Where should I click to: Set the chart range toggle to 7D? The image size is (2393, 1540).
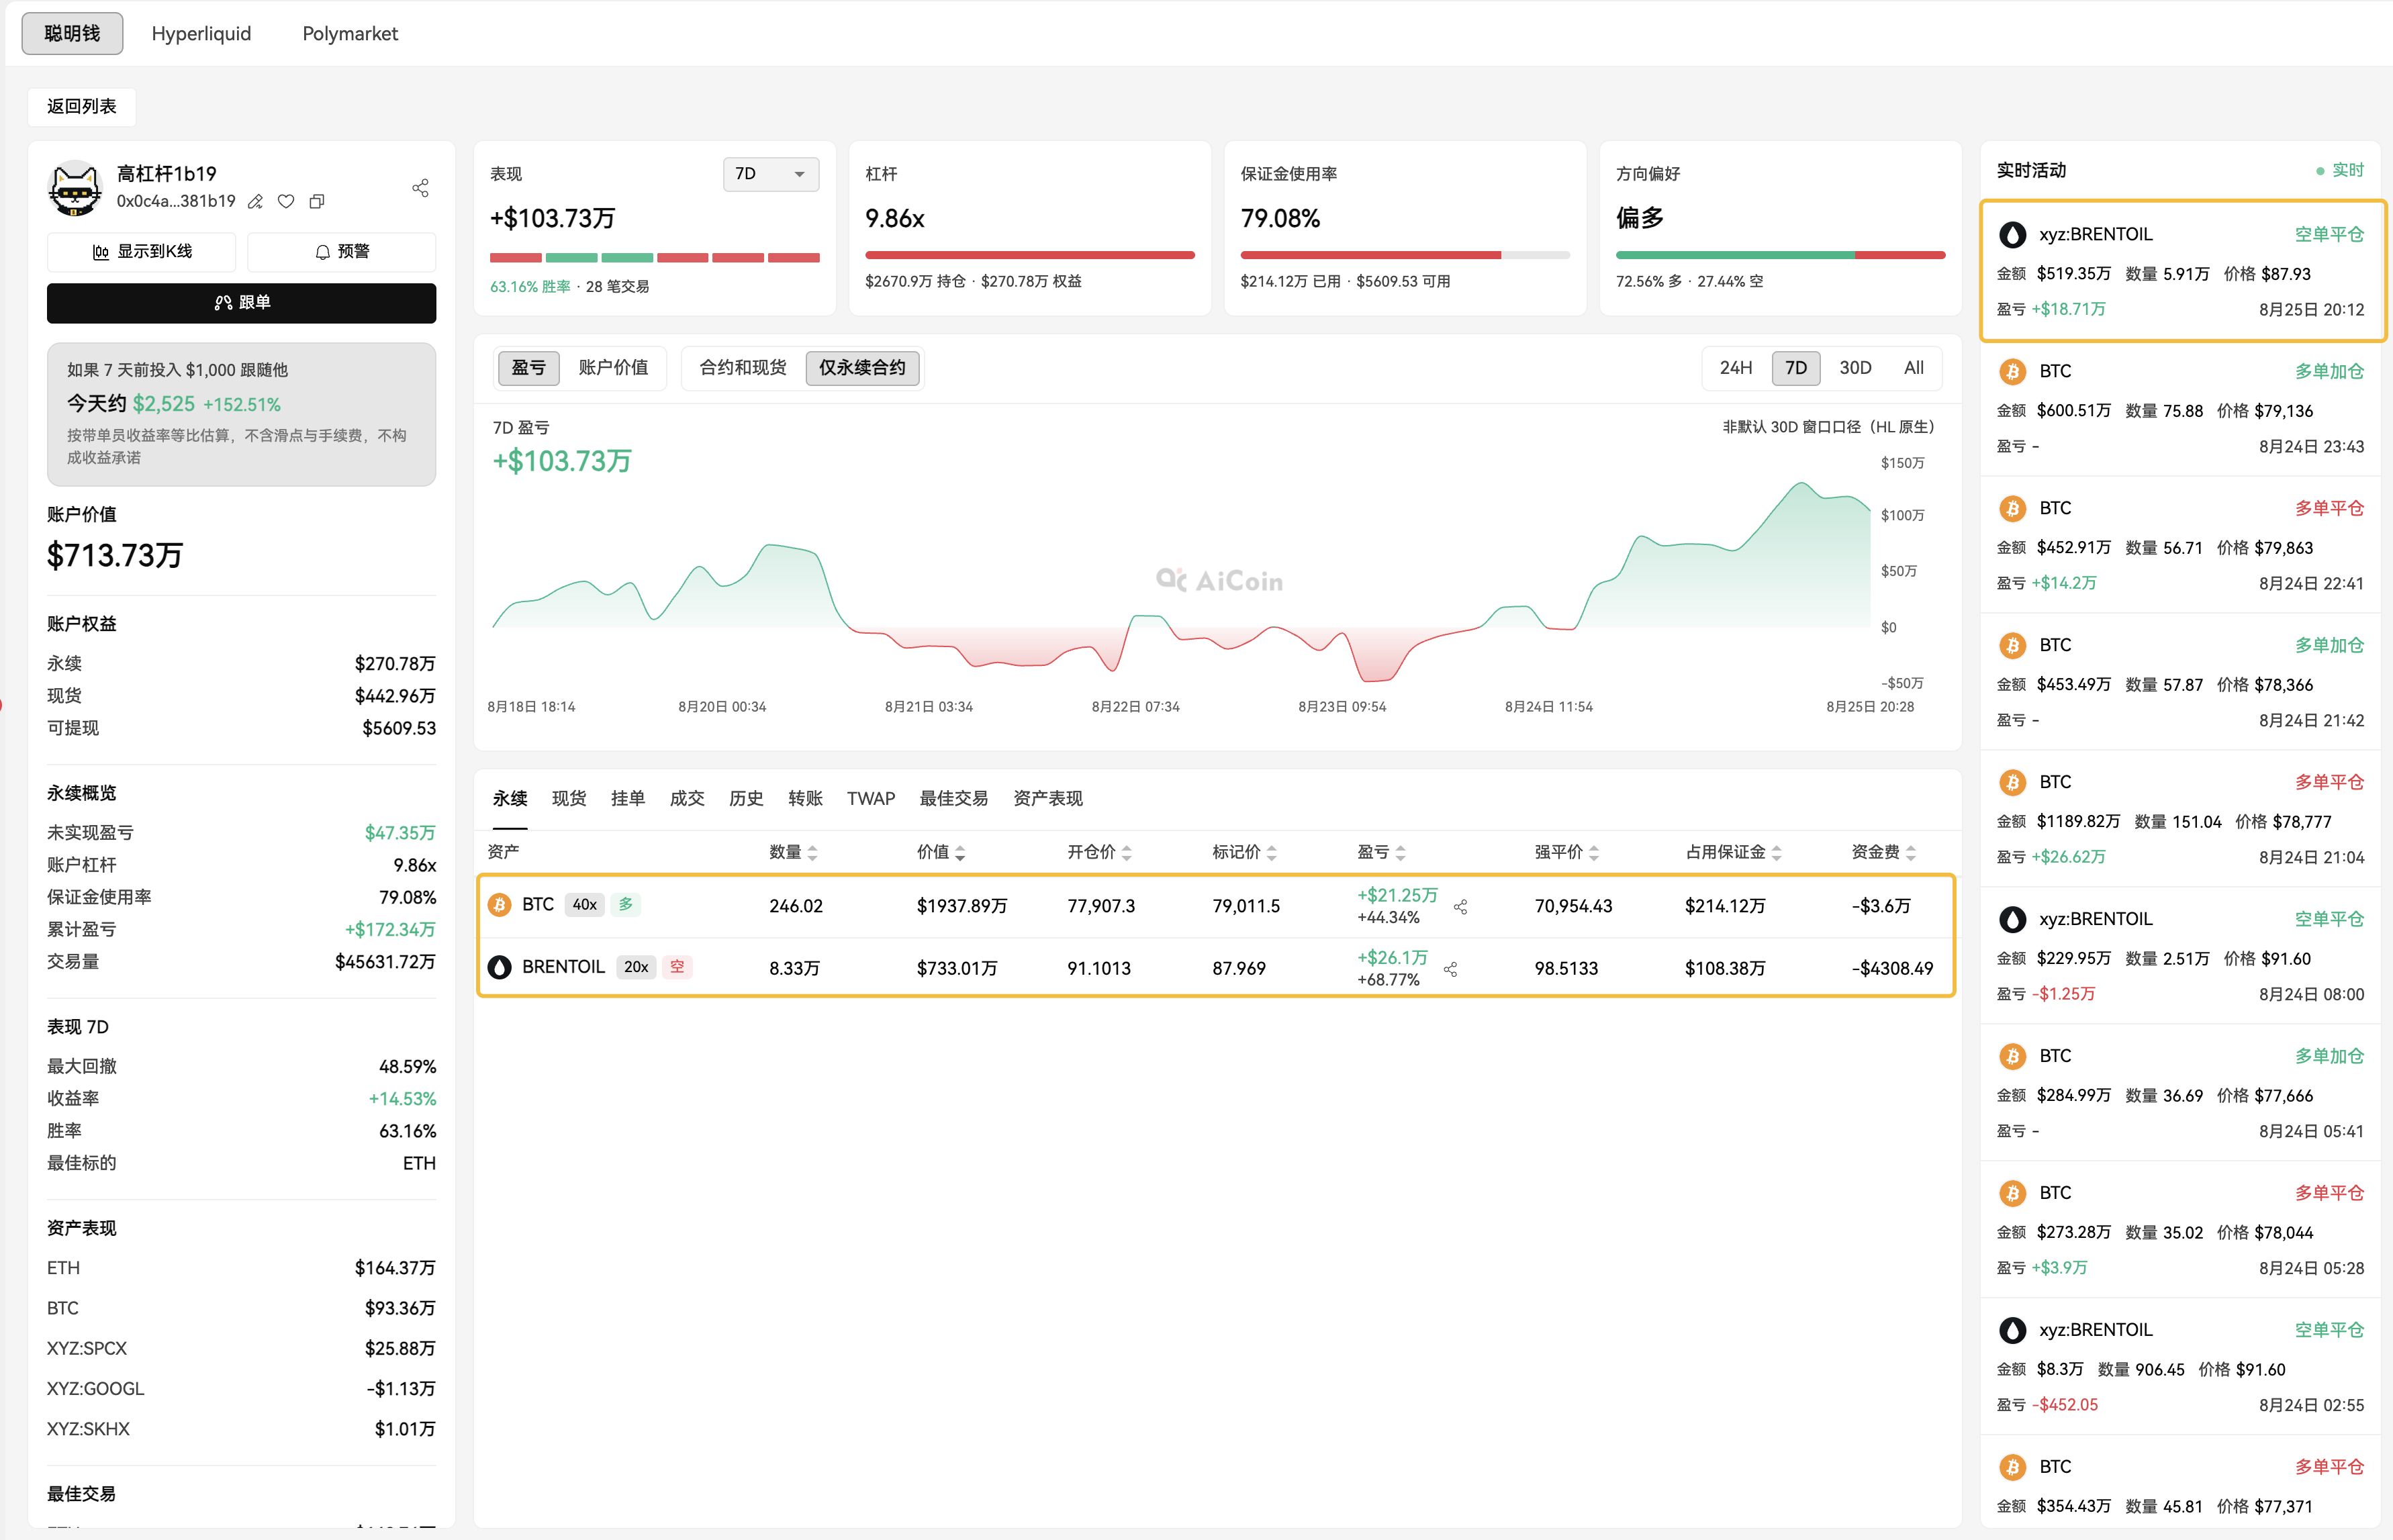pyautogui.click(x=1796, y=368)
